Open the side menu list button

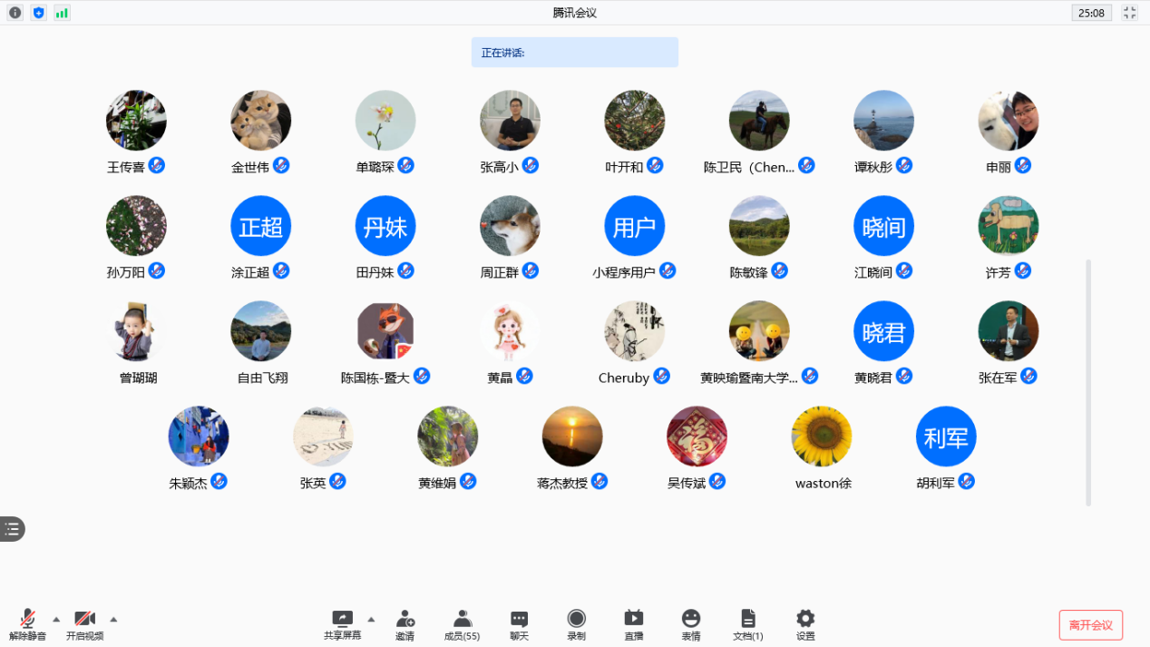[12, 529]
